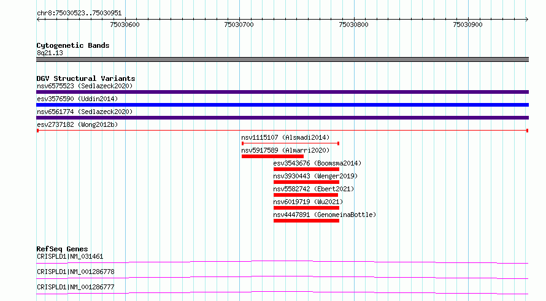The height and width of the screenshot is (301, 546).
Task: Click the 75030700 ruler position label
Action: (239, 25)
